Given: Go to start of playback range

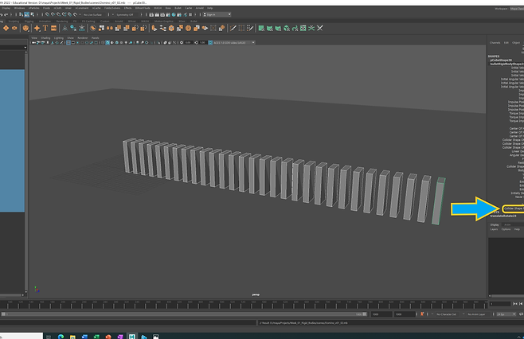Looking at the screenshot, I should [515, 304].
